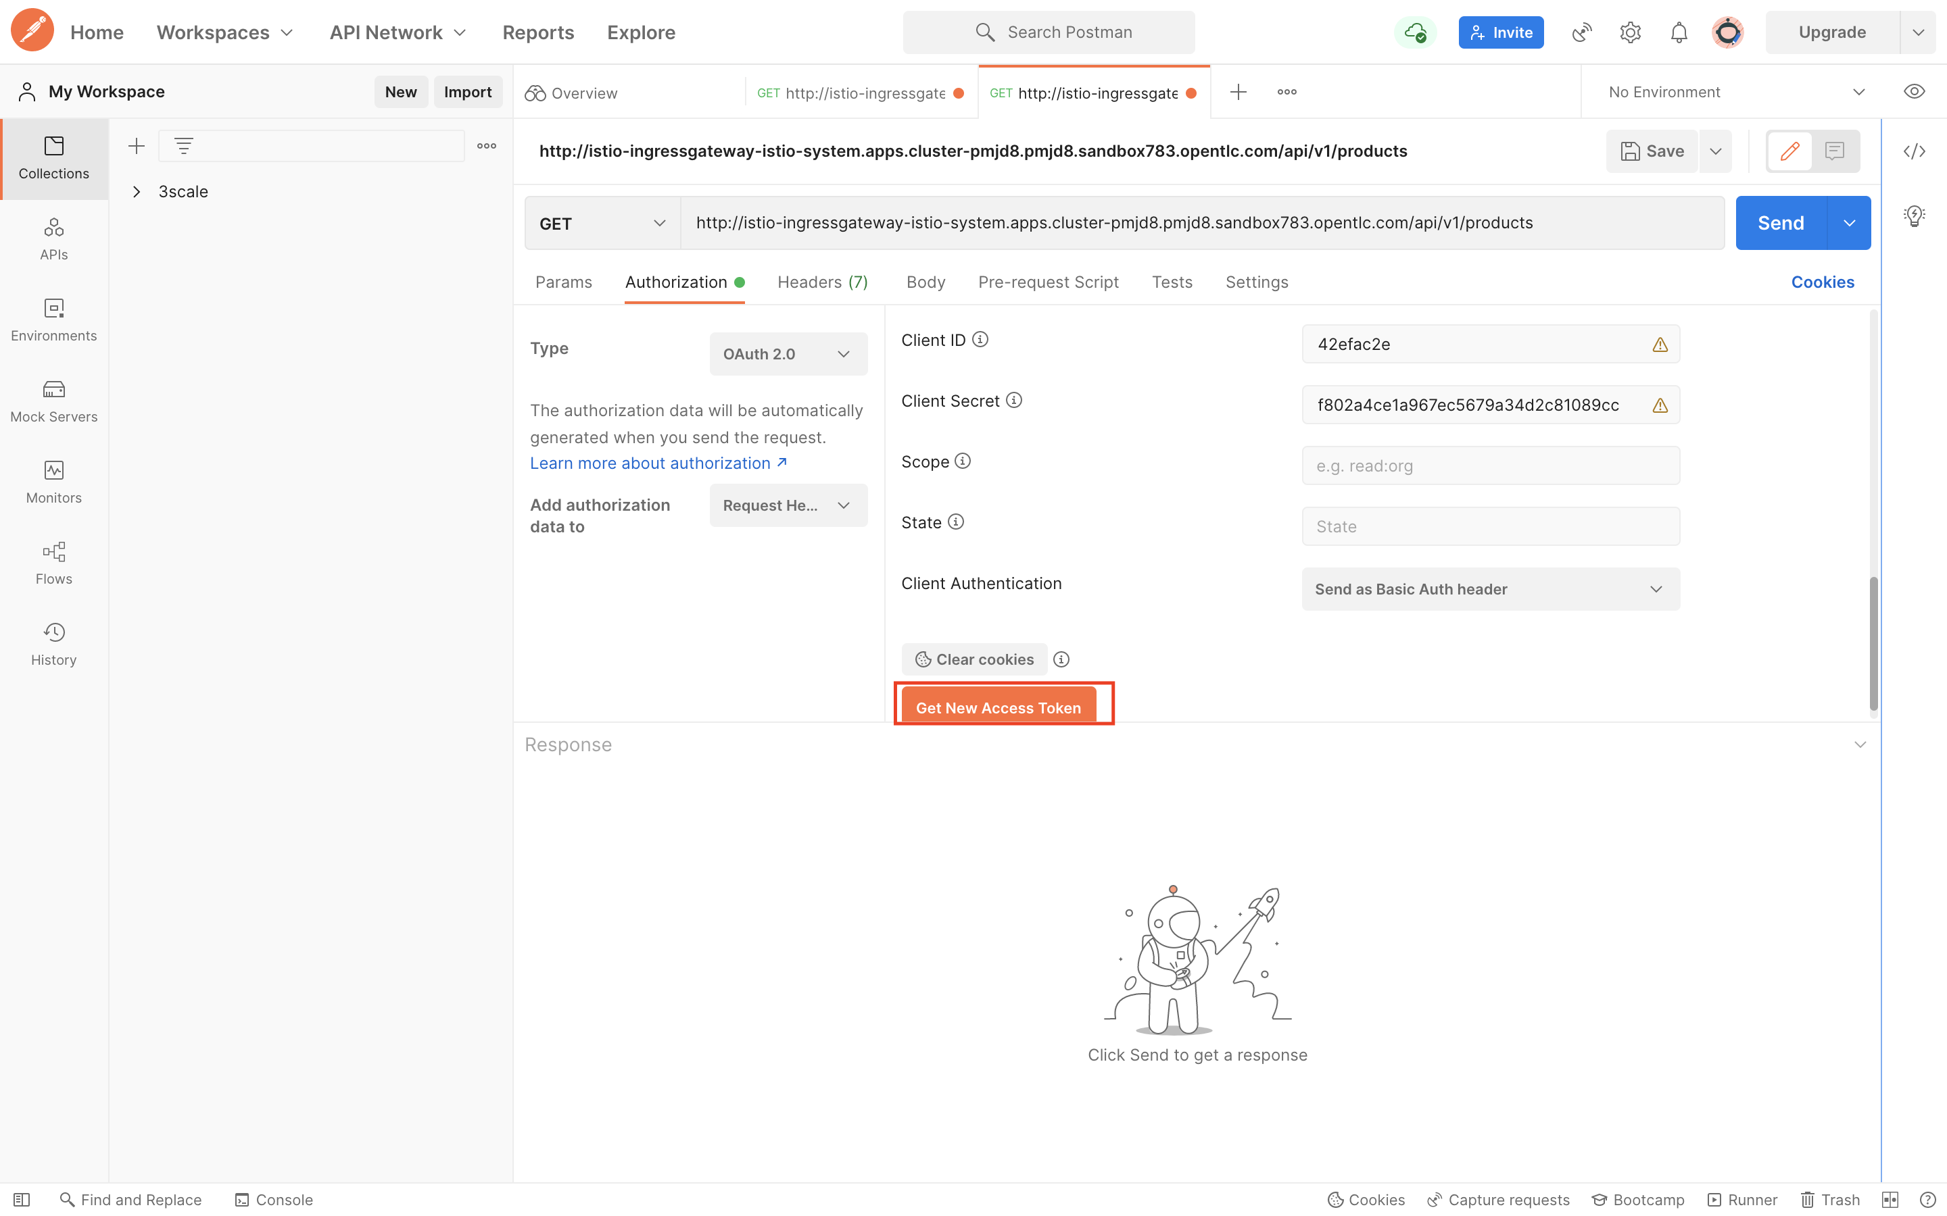Click the user avatar icon
1947x1216 pixels.
click(1727, 32)
